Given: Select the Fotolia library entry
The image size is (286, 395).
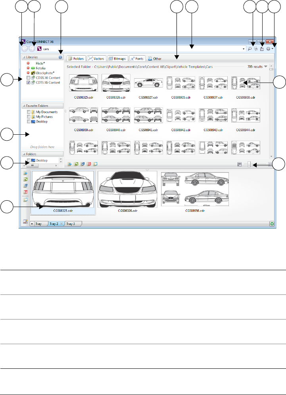Looking at the screenshot, I should pos(40,68).
